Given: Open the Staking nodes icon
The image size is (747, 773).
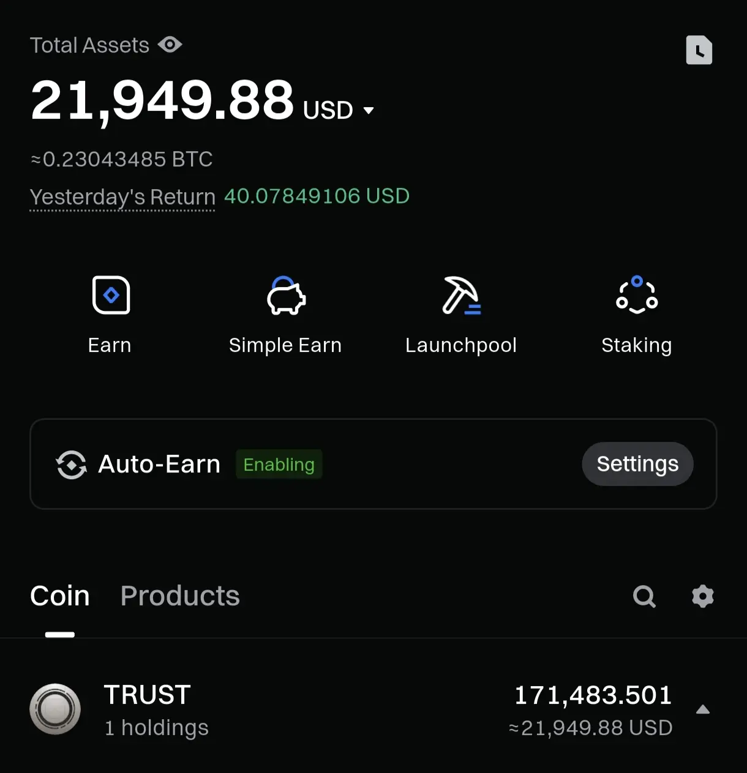Looking at the screenshot, I should click(637, 294).
